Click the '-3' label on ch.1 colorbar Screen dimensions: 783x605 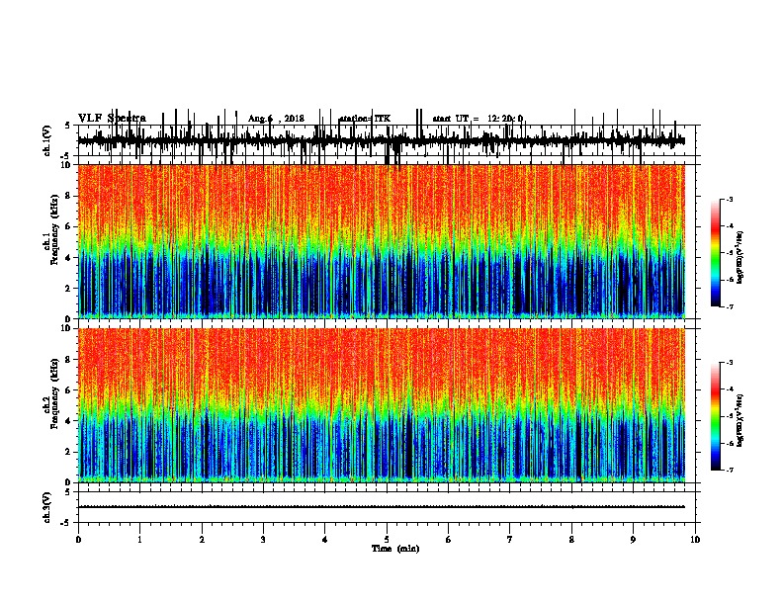729,200
